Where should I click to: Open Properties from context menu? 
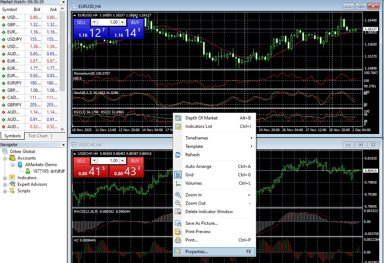[x=196, y=252]
